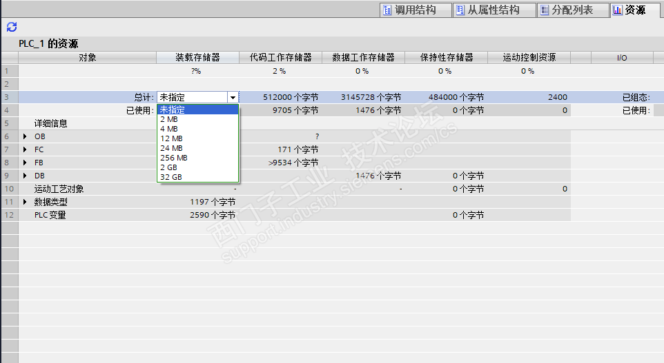Choose 未指定 in the dropdown list

198,110
